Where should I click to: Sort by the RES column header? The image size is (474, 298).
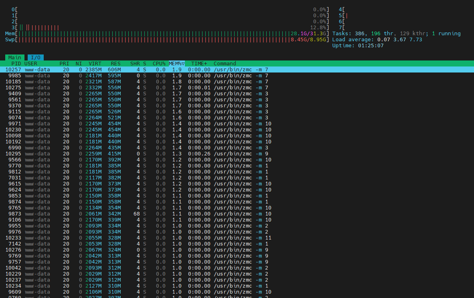pos(115,63)
